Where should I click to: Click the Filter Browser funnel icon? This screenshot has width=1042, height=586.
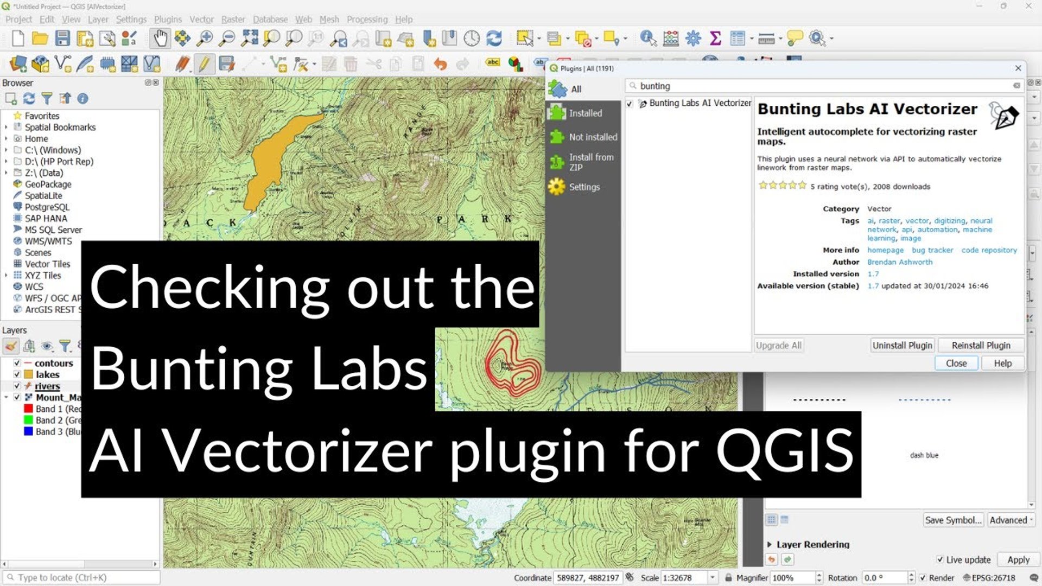(x=47, y=98)
